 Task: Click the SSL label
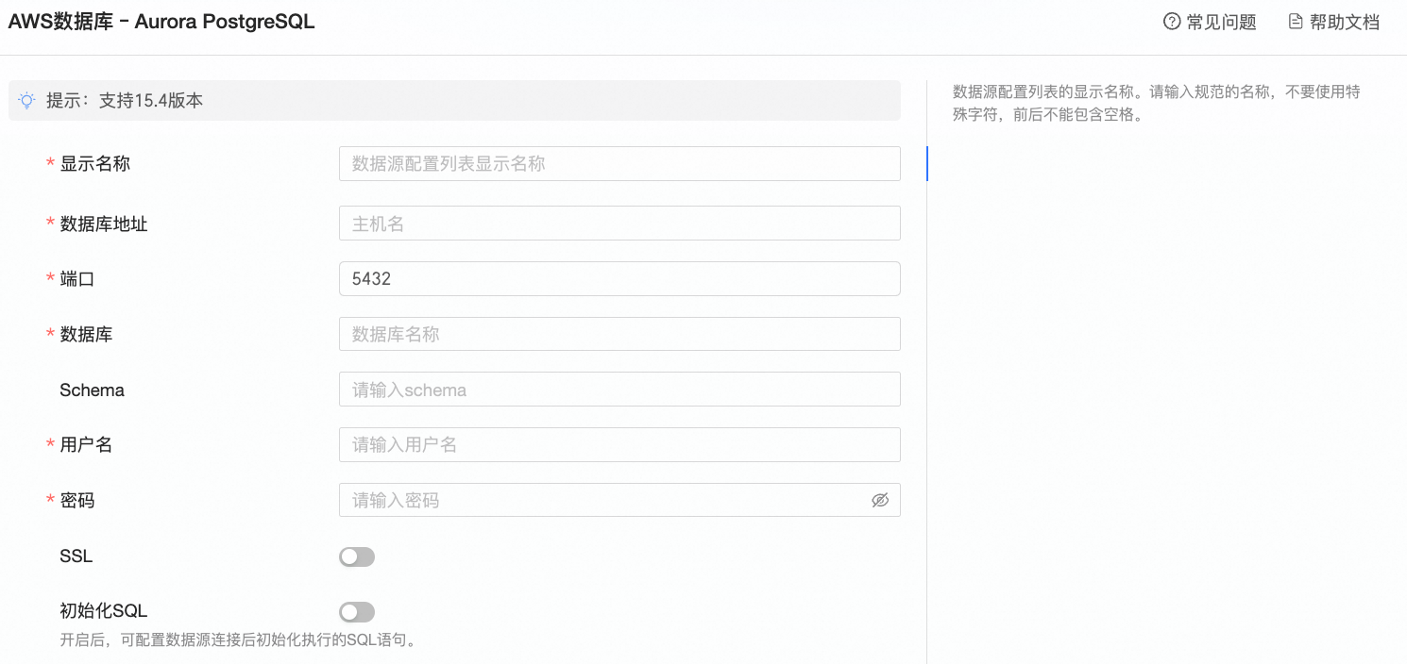pos(76,556)
